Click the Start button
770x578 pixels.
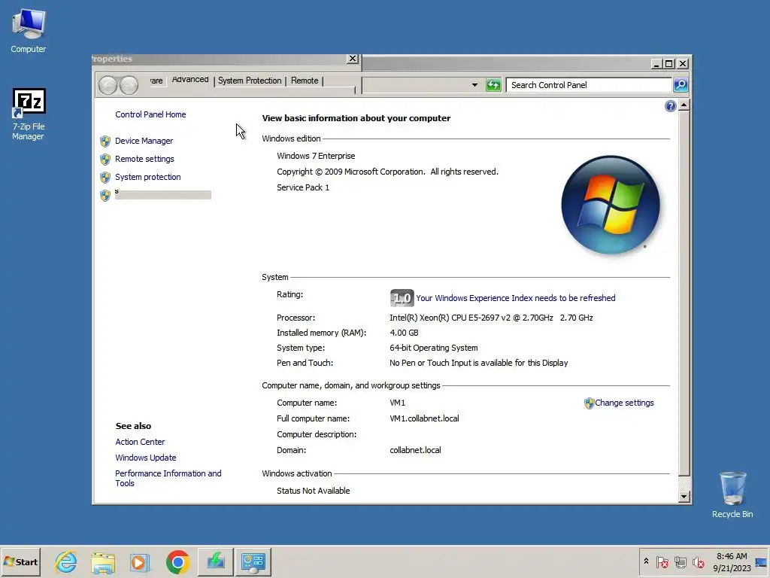20,561
